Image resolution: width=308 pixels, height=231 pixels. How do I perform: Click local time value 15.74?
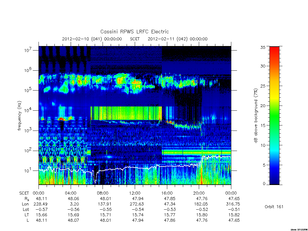pos(138,215)
